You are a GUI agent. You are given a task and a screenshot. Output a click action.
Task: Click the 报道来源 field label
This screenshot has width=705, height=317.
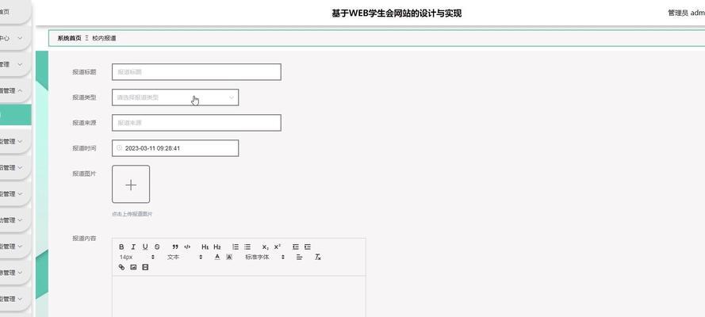click(x=84, y=123)
